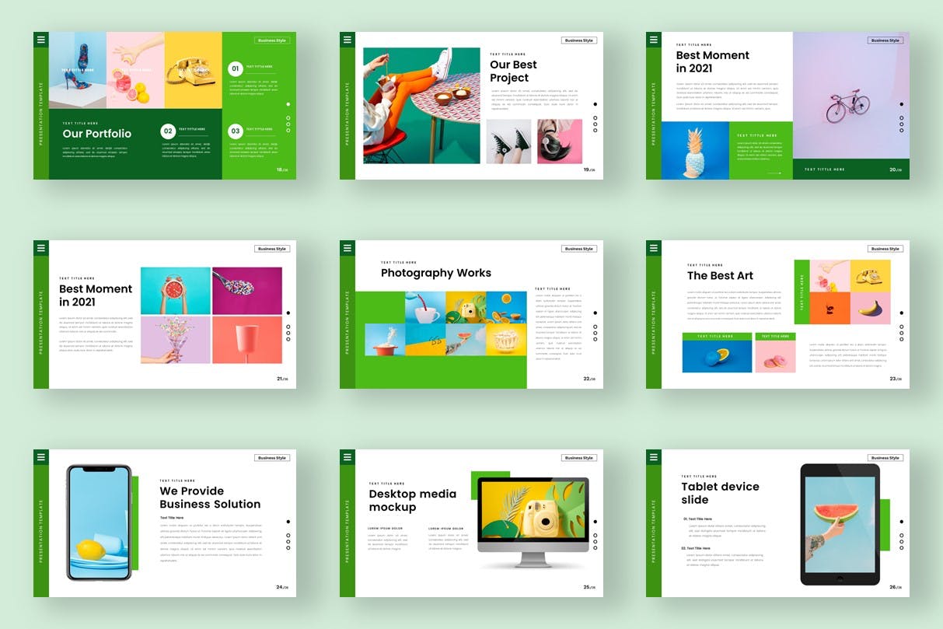This screenshot has width=943, height=629.
Task: Click the Photography Works slide title
Action: [x=435, y=273]
